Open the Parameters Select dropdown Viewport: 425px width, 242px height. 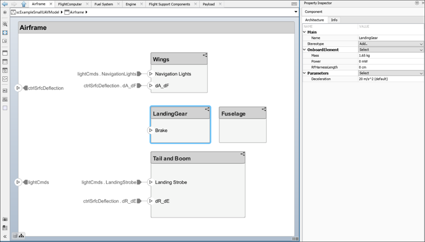(390, 73)
